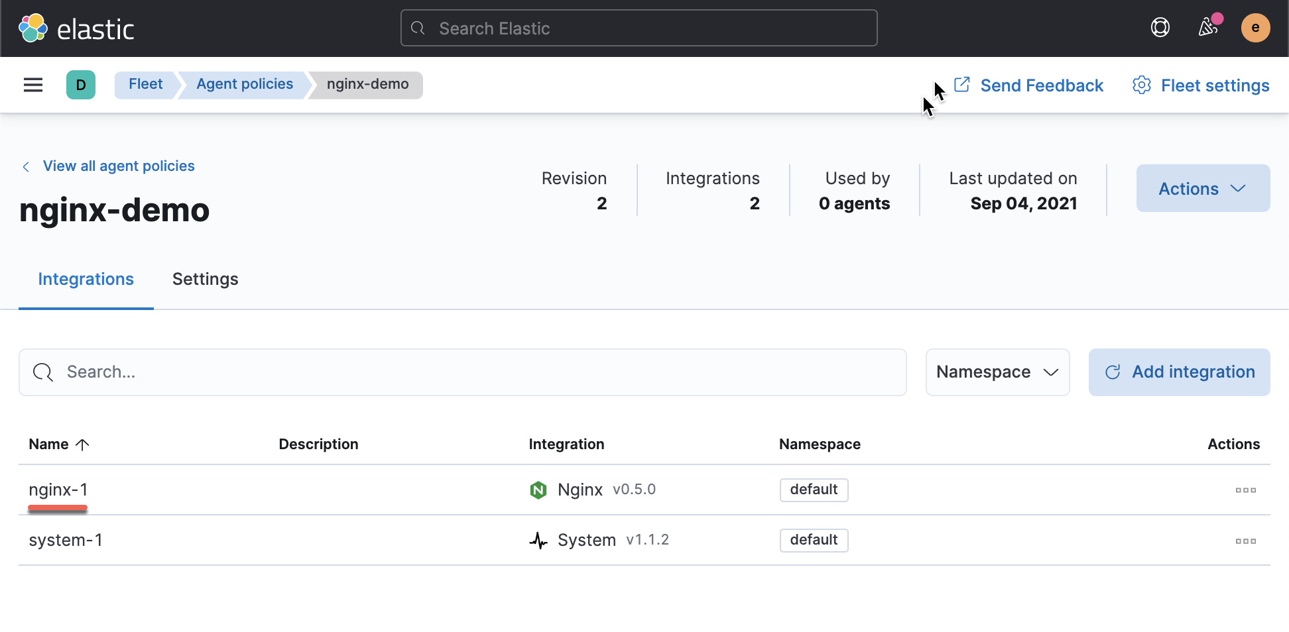Open the nginx-1 integration
Viewport: 1289px width, 632px height.
(58, 490)
